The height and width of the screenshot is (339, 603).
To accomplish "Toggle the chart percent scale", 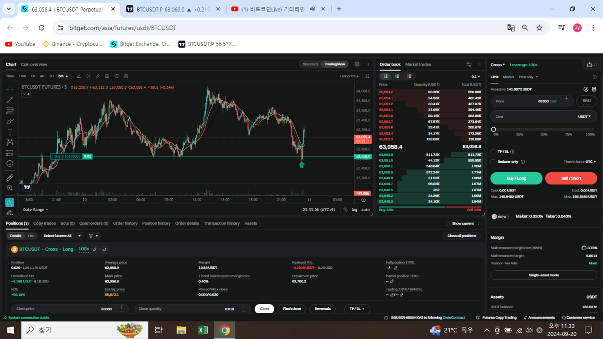I will pos(345,210).
